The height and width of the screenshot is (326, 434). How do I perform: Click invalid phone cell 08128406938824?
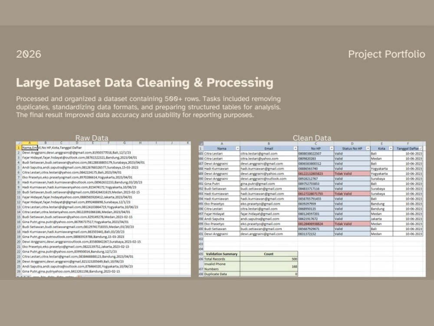click(316, 224)
